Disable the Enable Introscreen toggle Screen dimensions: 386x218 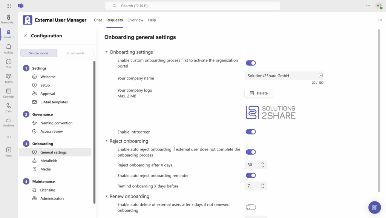click(251, 132)
